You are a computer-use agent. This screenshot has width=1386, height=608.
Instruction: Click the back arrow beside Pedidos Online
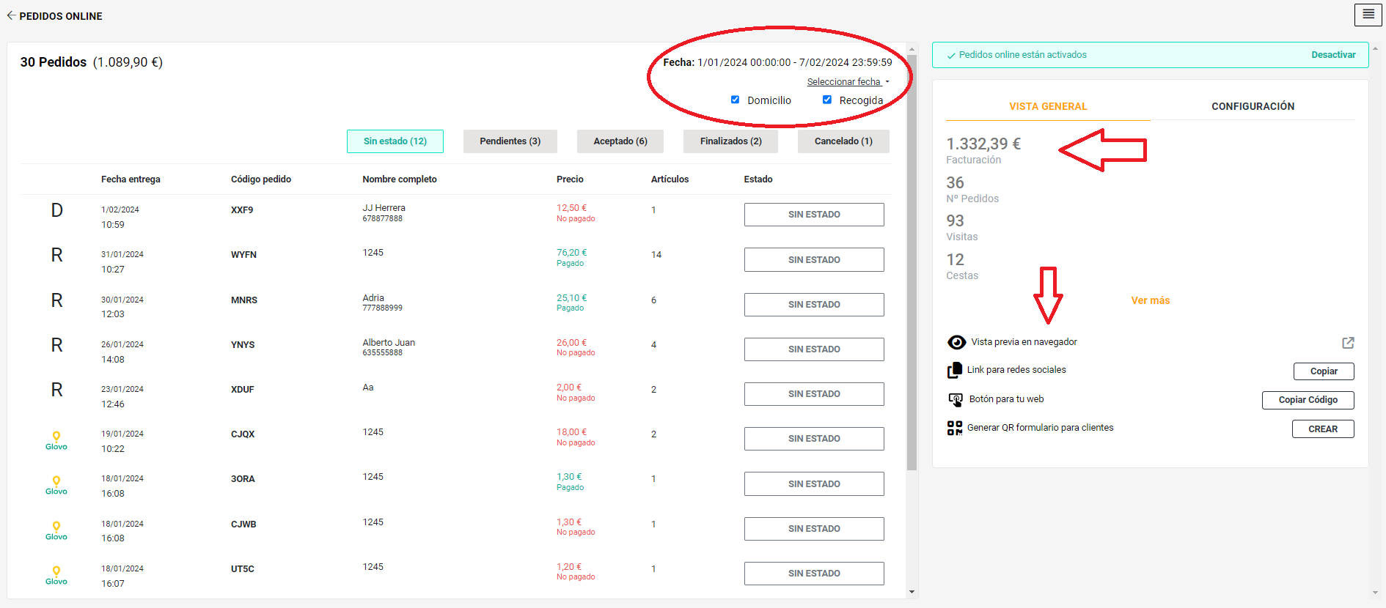(11, 15)
